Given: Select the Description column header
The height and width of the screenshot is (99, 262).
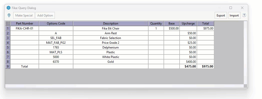Looking at the screenshot, I should pos(111,23).
